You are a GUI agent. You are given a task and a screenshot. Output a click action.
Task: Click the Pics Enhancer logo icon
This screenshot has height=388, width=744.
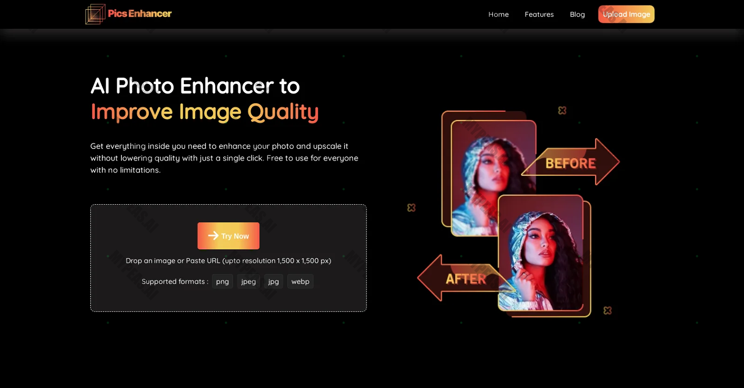click(x=95, y=14)
